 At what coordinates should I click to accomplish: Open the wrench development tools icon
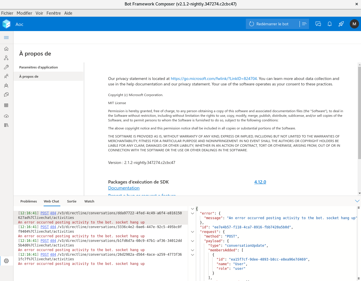coord(6,67)
